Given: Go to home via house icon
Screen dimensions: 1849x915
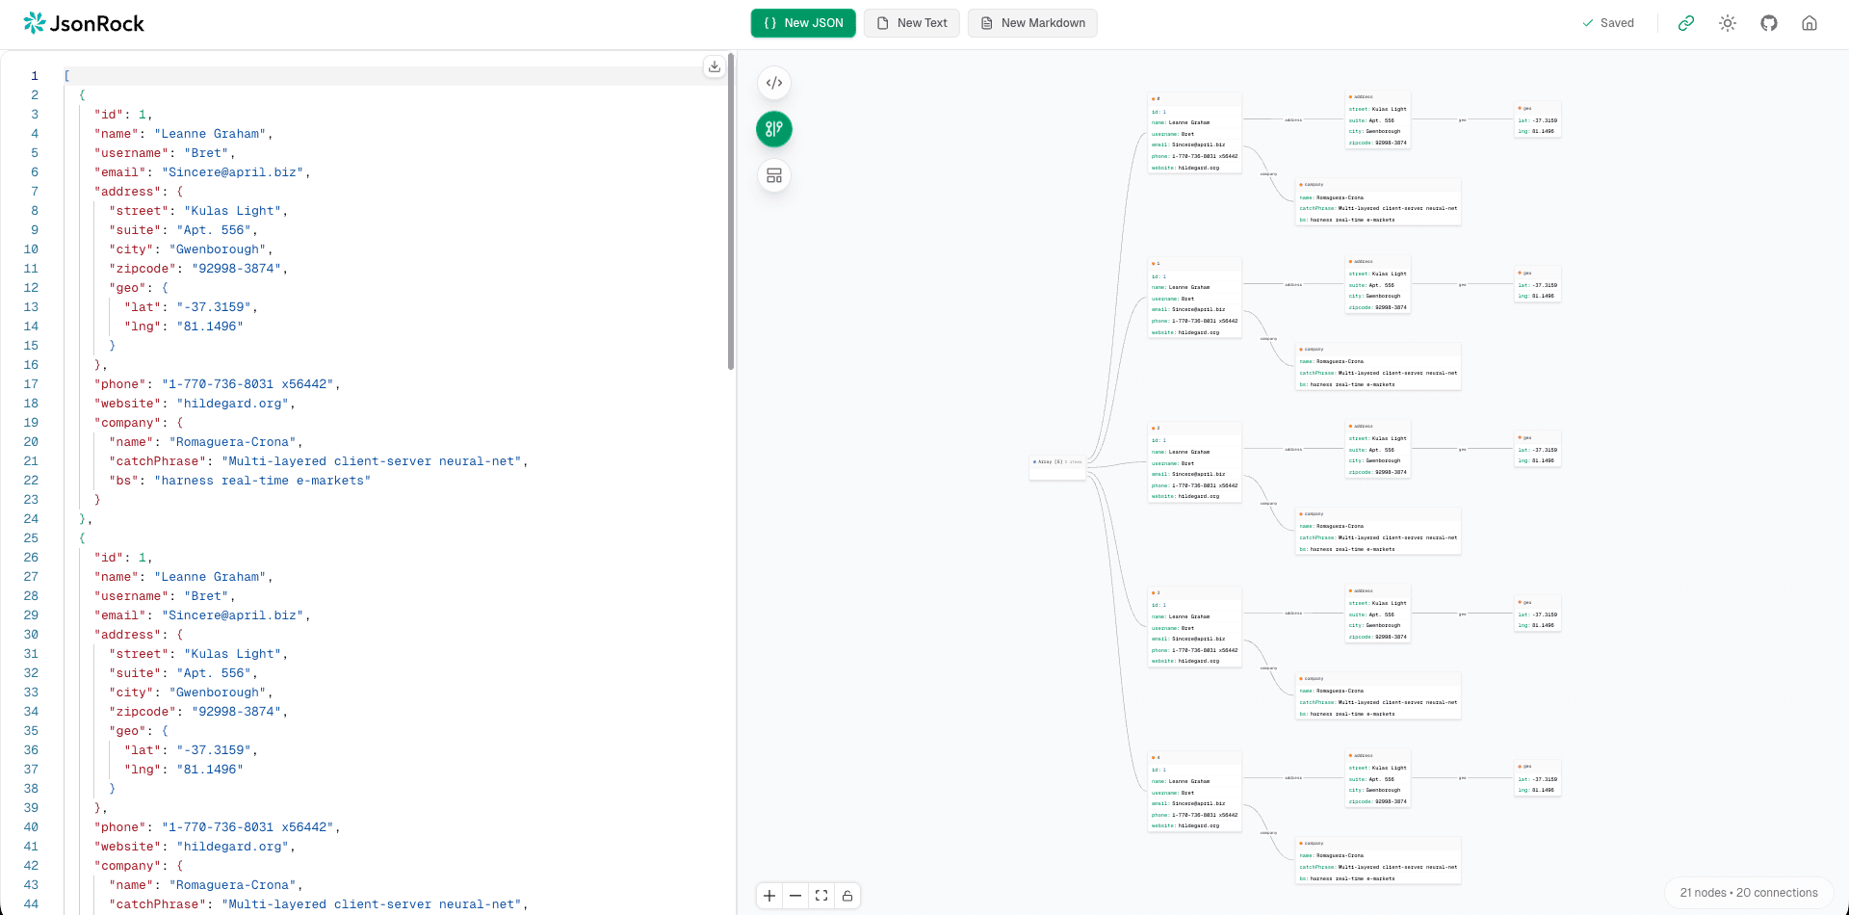Looking at the screenshot, I should click(x=1810, y=23).
